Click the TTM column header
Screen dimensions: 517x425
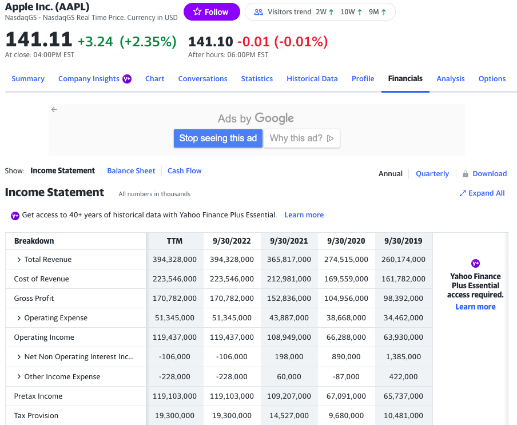click(174, 241)
